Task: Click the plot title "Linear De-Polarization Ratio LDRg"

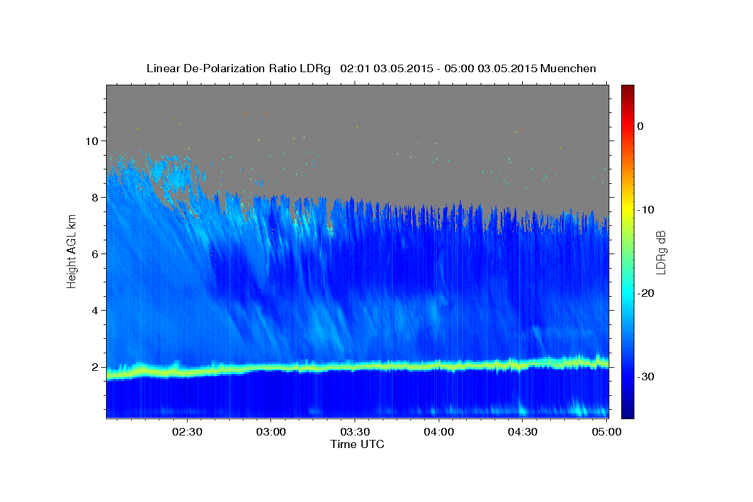Action: pos(238,69)
